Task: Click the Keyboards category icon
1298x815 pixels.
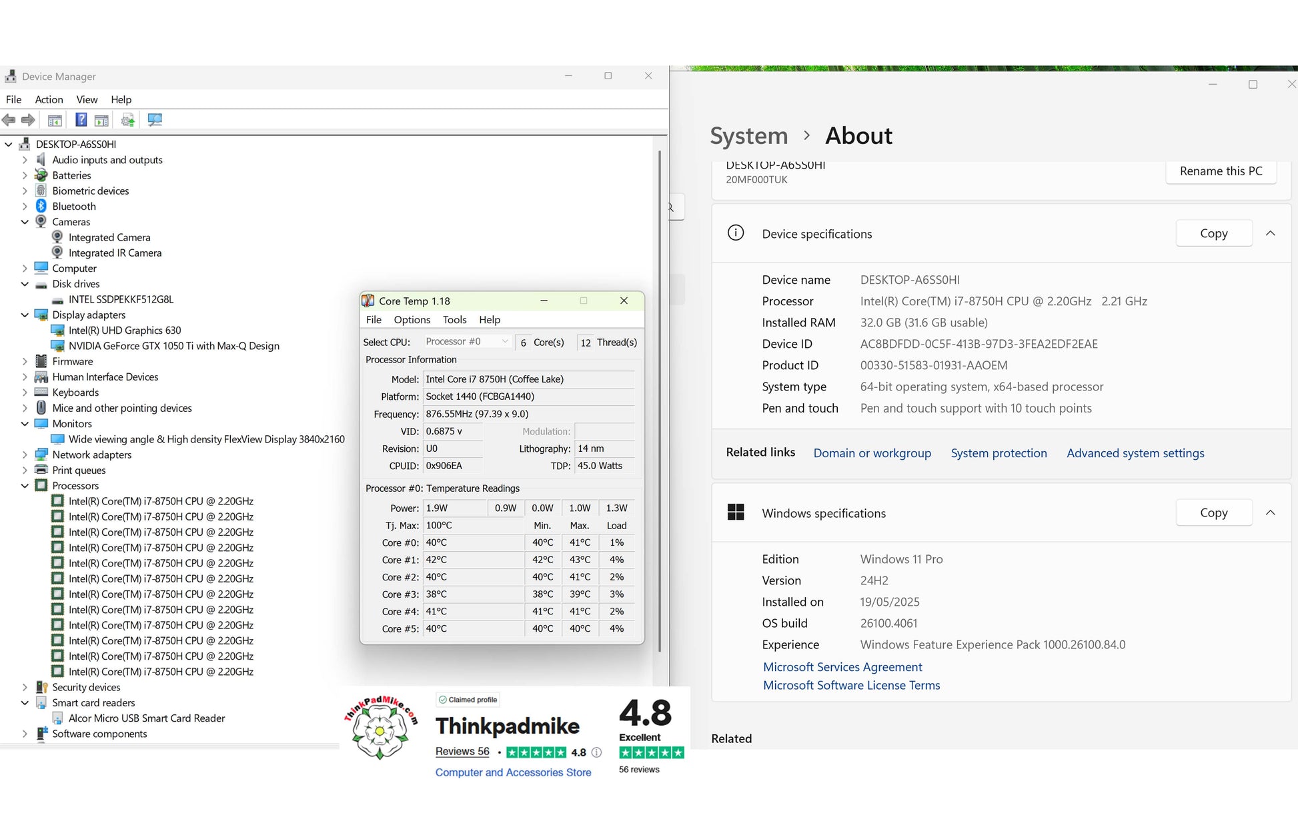Action: click(x=41, y=392)
